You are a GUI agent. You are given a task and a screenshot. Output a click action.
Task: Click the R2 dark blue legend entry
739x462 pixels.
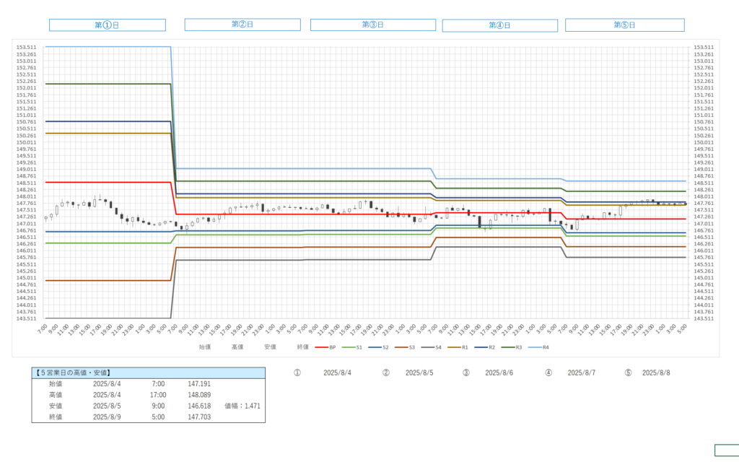486,347
